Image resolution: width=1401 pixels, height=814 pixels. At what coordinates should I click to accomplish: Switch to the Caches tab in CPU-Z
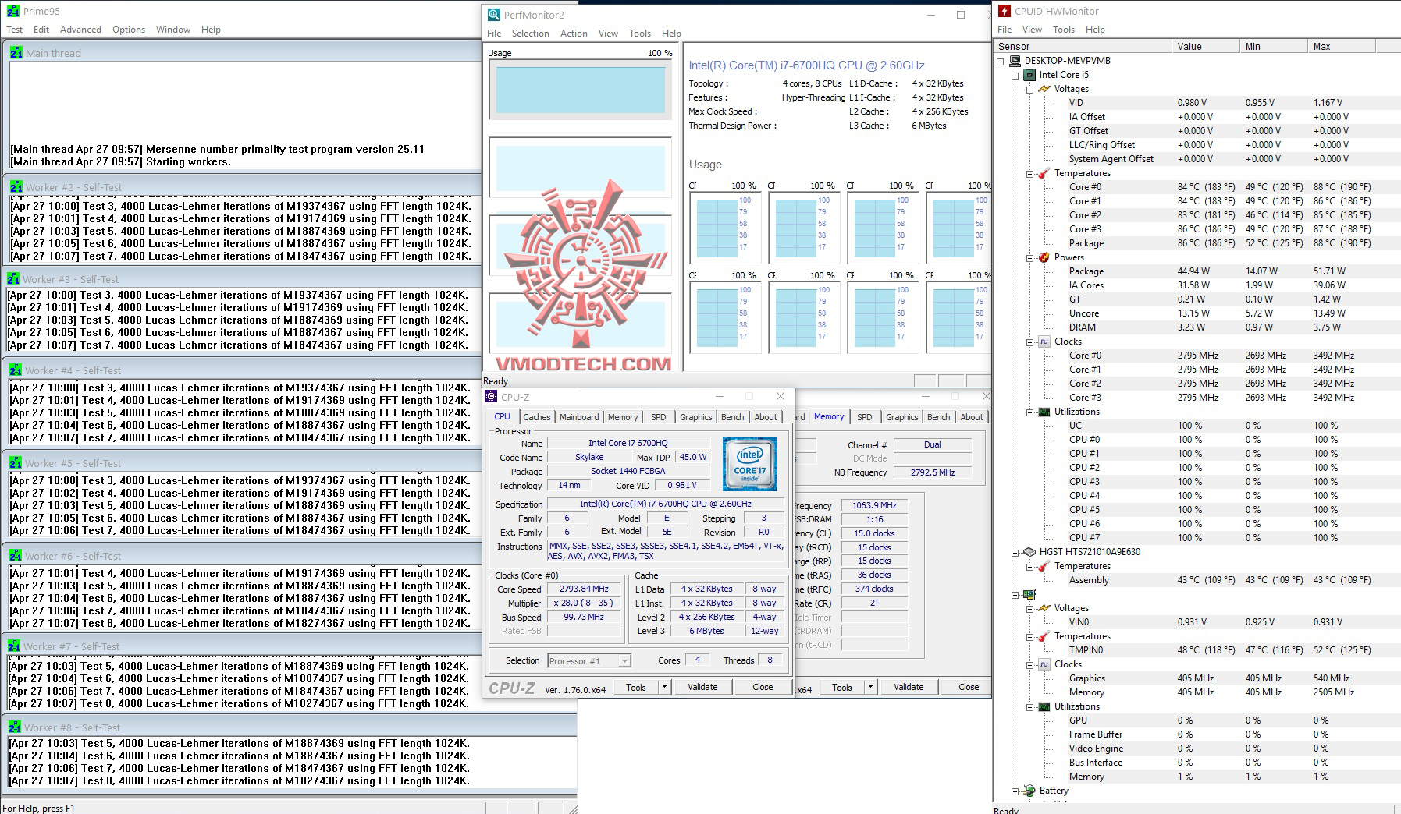point(537,417)
